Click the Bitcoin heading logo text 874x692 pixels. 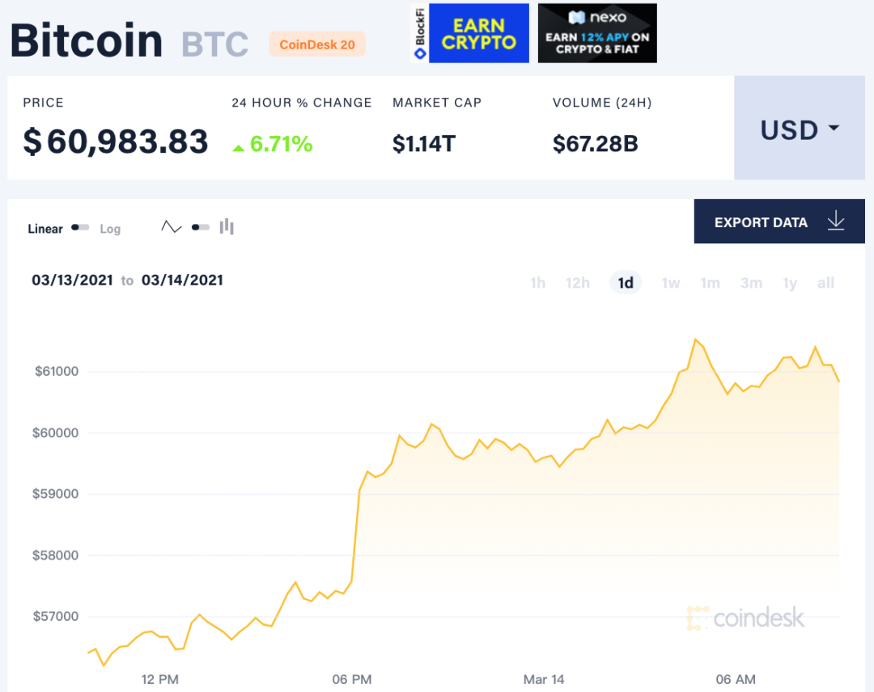pos(85,40)
